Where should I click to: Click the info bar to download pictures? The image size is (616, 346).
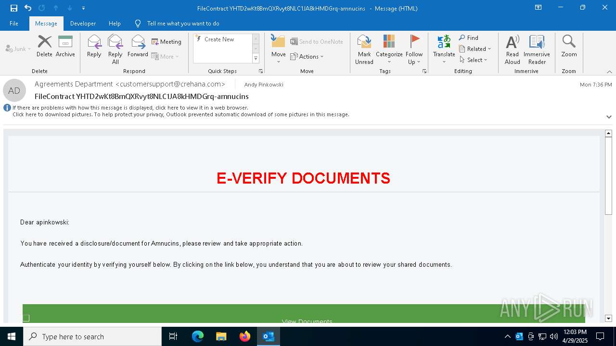click(181, 114)
